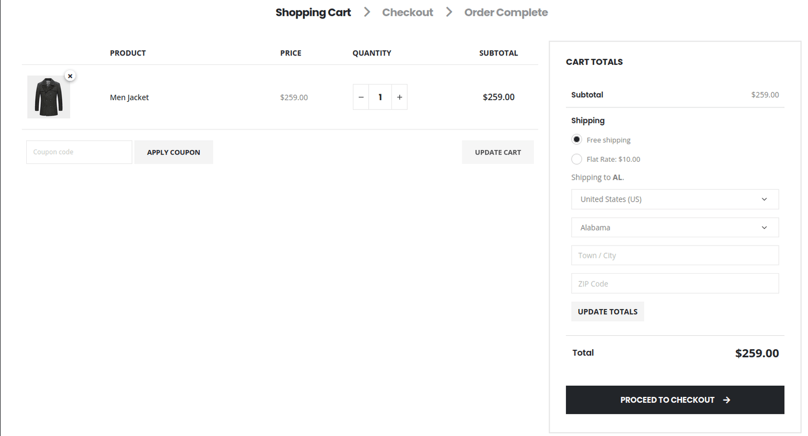This screenshot has width=808, height=436.
Task: Click the Apply Coupon button
Action: 173,152
